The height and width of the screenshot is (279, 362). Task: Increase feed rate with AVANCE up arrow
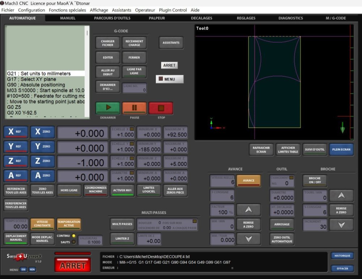pos(248,210)
